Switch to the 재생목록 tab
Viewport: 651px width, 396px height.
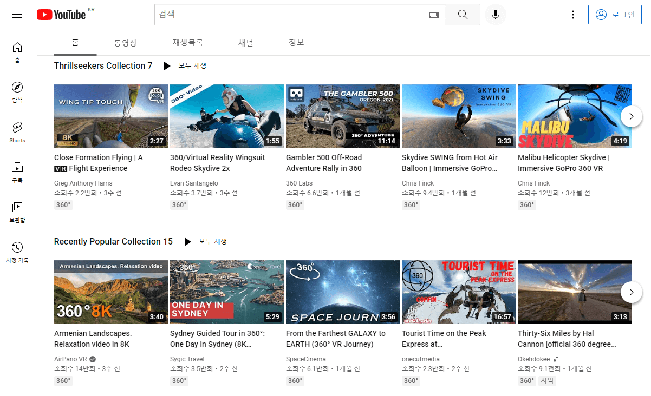[x=188, y=42]
